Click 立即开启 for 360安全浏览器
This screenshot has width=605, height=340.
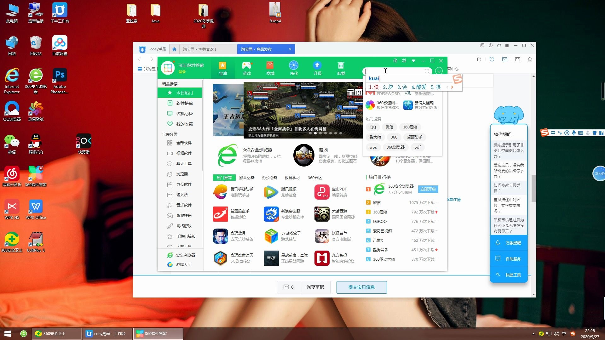click(428, 189)
